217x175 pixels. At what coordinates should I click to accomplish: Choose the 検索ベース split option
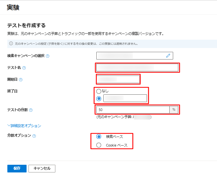coord(99,137)
